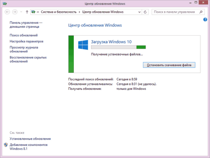Open help via the blue question mark icon
210x158 pixels.
click(x=205, y=20)
